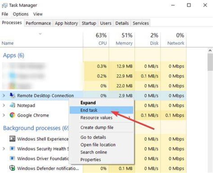
Task: Click the Google Chrome app icon
Action: coord(12,115)
